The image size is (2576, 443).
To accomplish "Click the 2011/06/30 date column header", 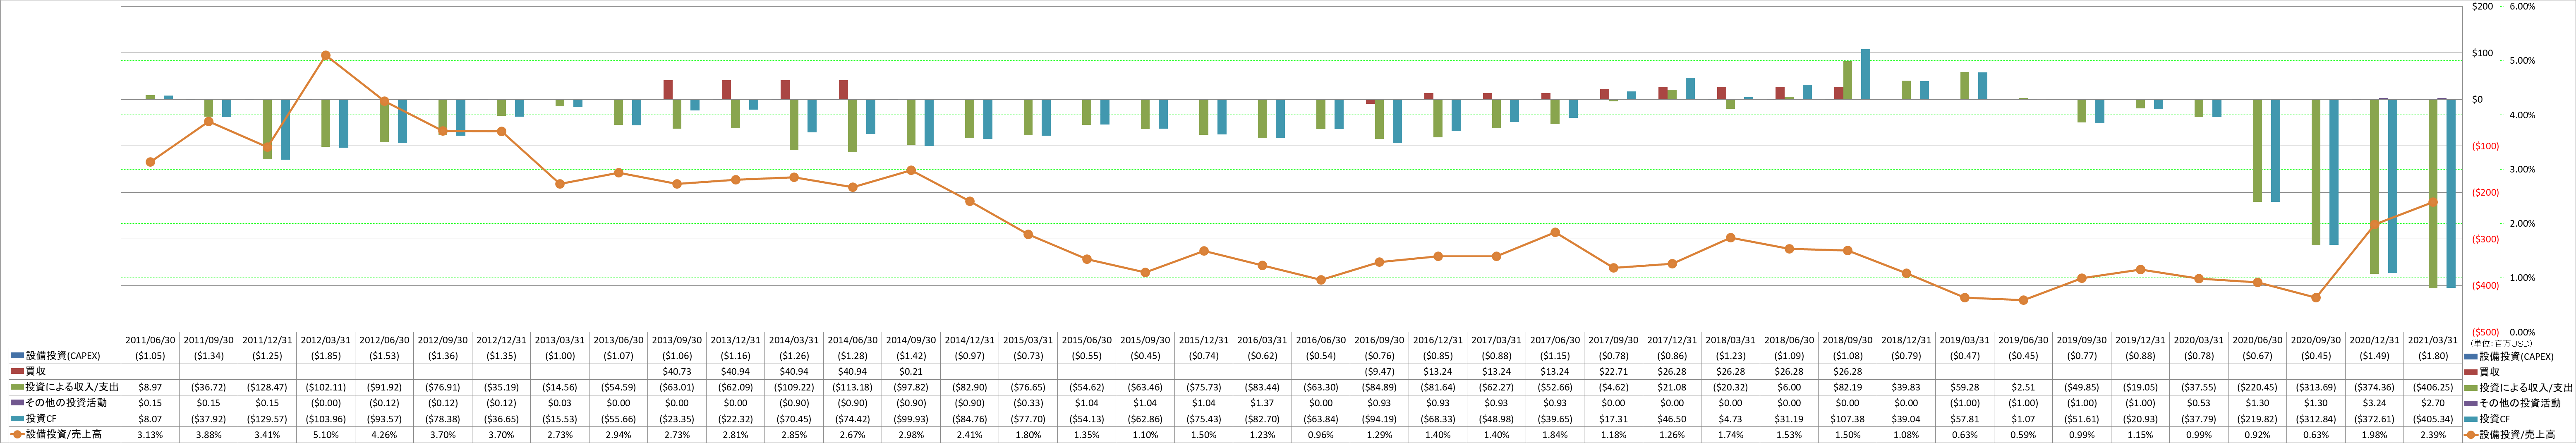I will (150, 340).
